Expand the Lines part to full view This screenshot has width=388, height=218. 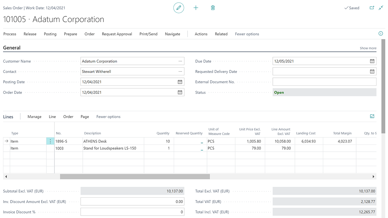(372, 116)
